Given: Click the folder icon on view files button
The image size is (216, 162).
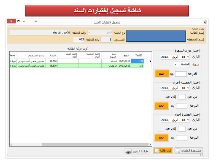Looking at the screenshot, I should pos(178,151).
